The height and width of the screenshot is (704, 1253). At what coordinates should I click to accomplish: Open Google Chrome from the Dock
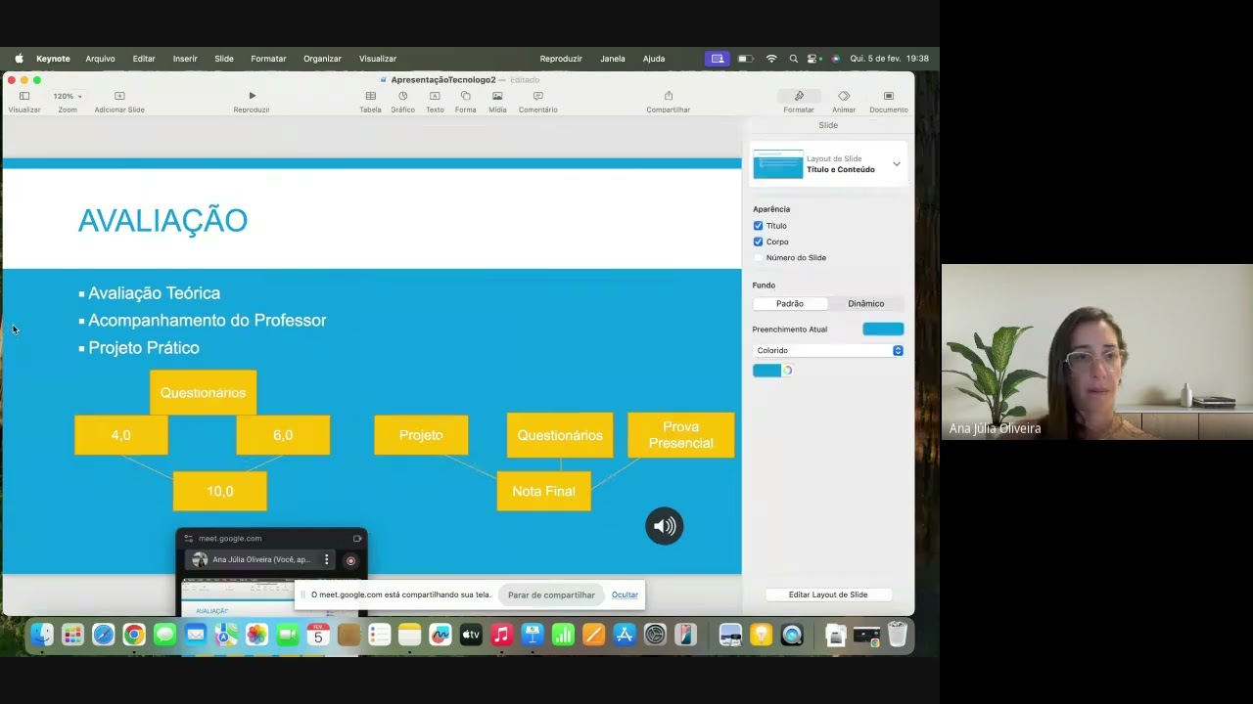pos(134,635)
